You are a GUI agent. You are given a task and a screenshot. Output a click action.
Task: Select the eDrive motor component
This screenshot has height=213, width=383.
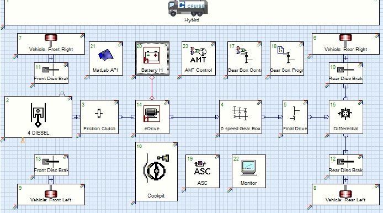coord(152,117)
